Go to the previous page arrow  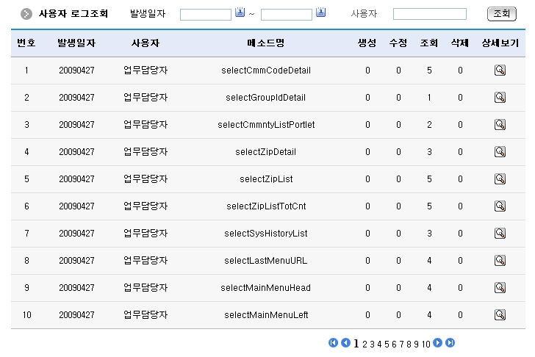pyautogui.click(x=345, y=343)
